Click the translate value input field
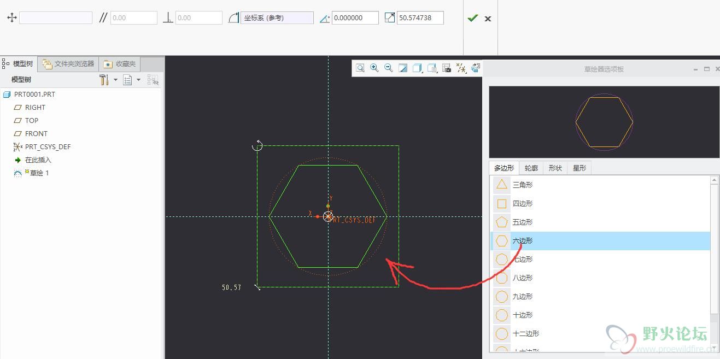The width and height of the screenshot is (720, 359). coord(56,18)
